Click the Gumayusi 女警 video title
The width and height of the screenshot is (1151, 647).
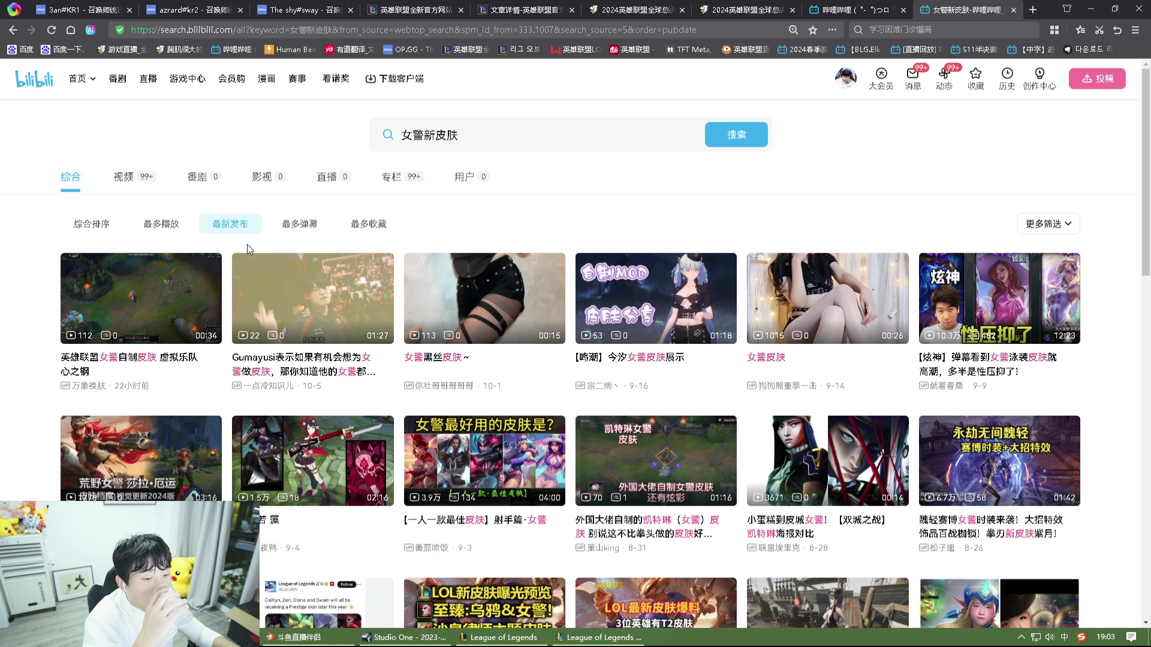(304, 364)
